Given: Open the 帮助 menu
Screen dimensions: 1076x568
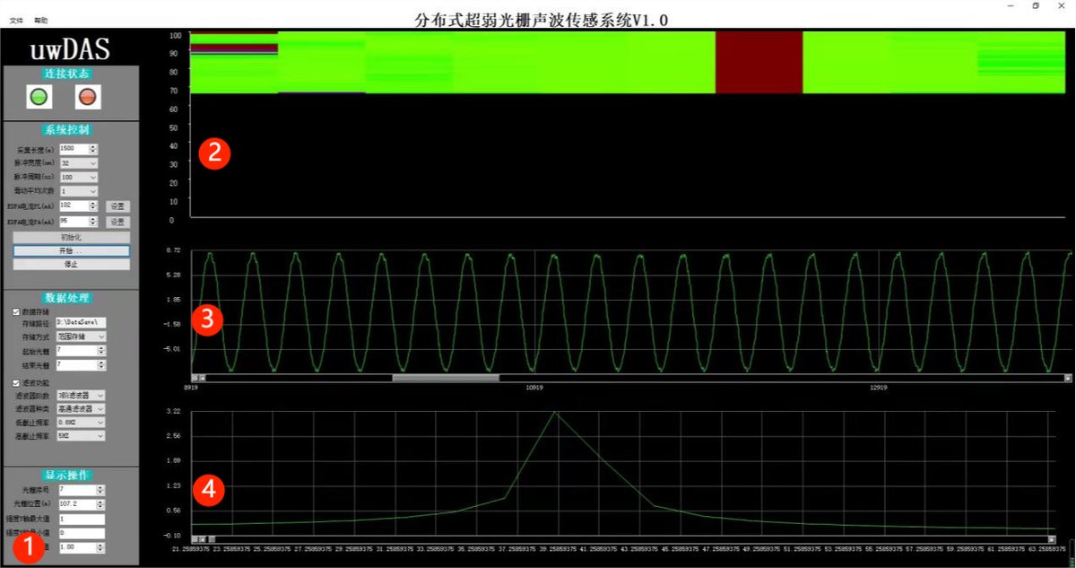Looking at the screenshot, I should pyautogui.click(x=41, y=20).
